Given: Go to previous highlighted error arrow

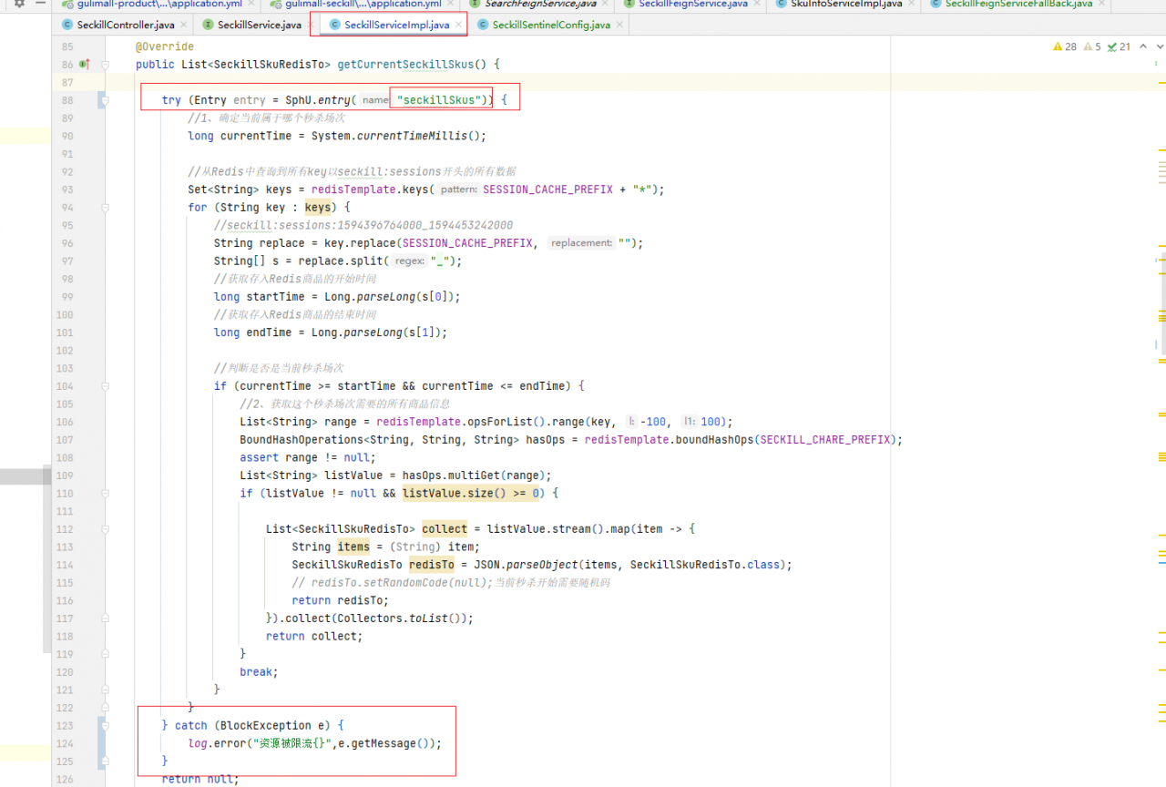Looking at the screenshot, I should (1142, 46).
